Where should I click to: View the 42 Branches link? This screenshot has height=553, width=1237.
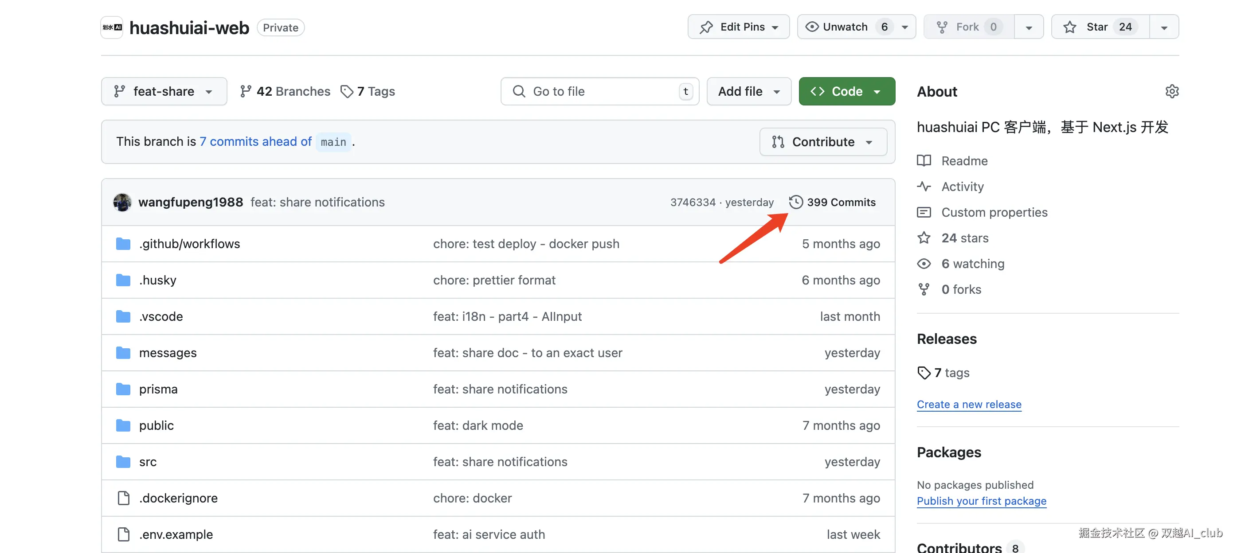285,91
